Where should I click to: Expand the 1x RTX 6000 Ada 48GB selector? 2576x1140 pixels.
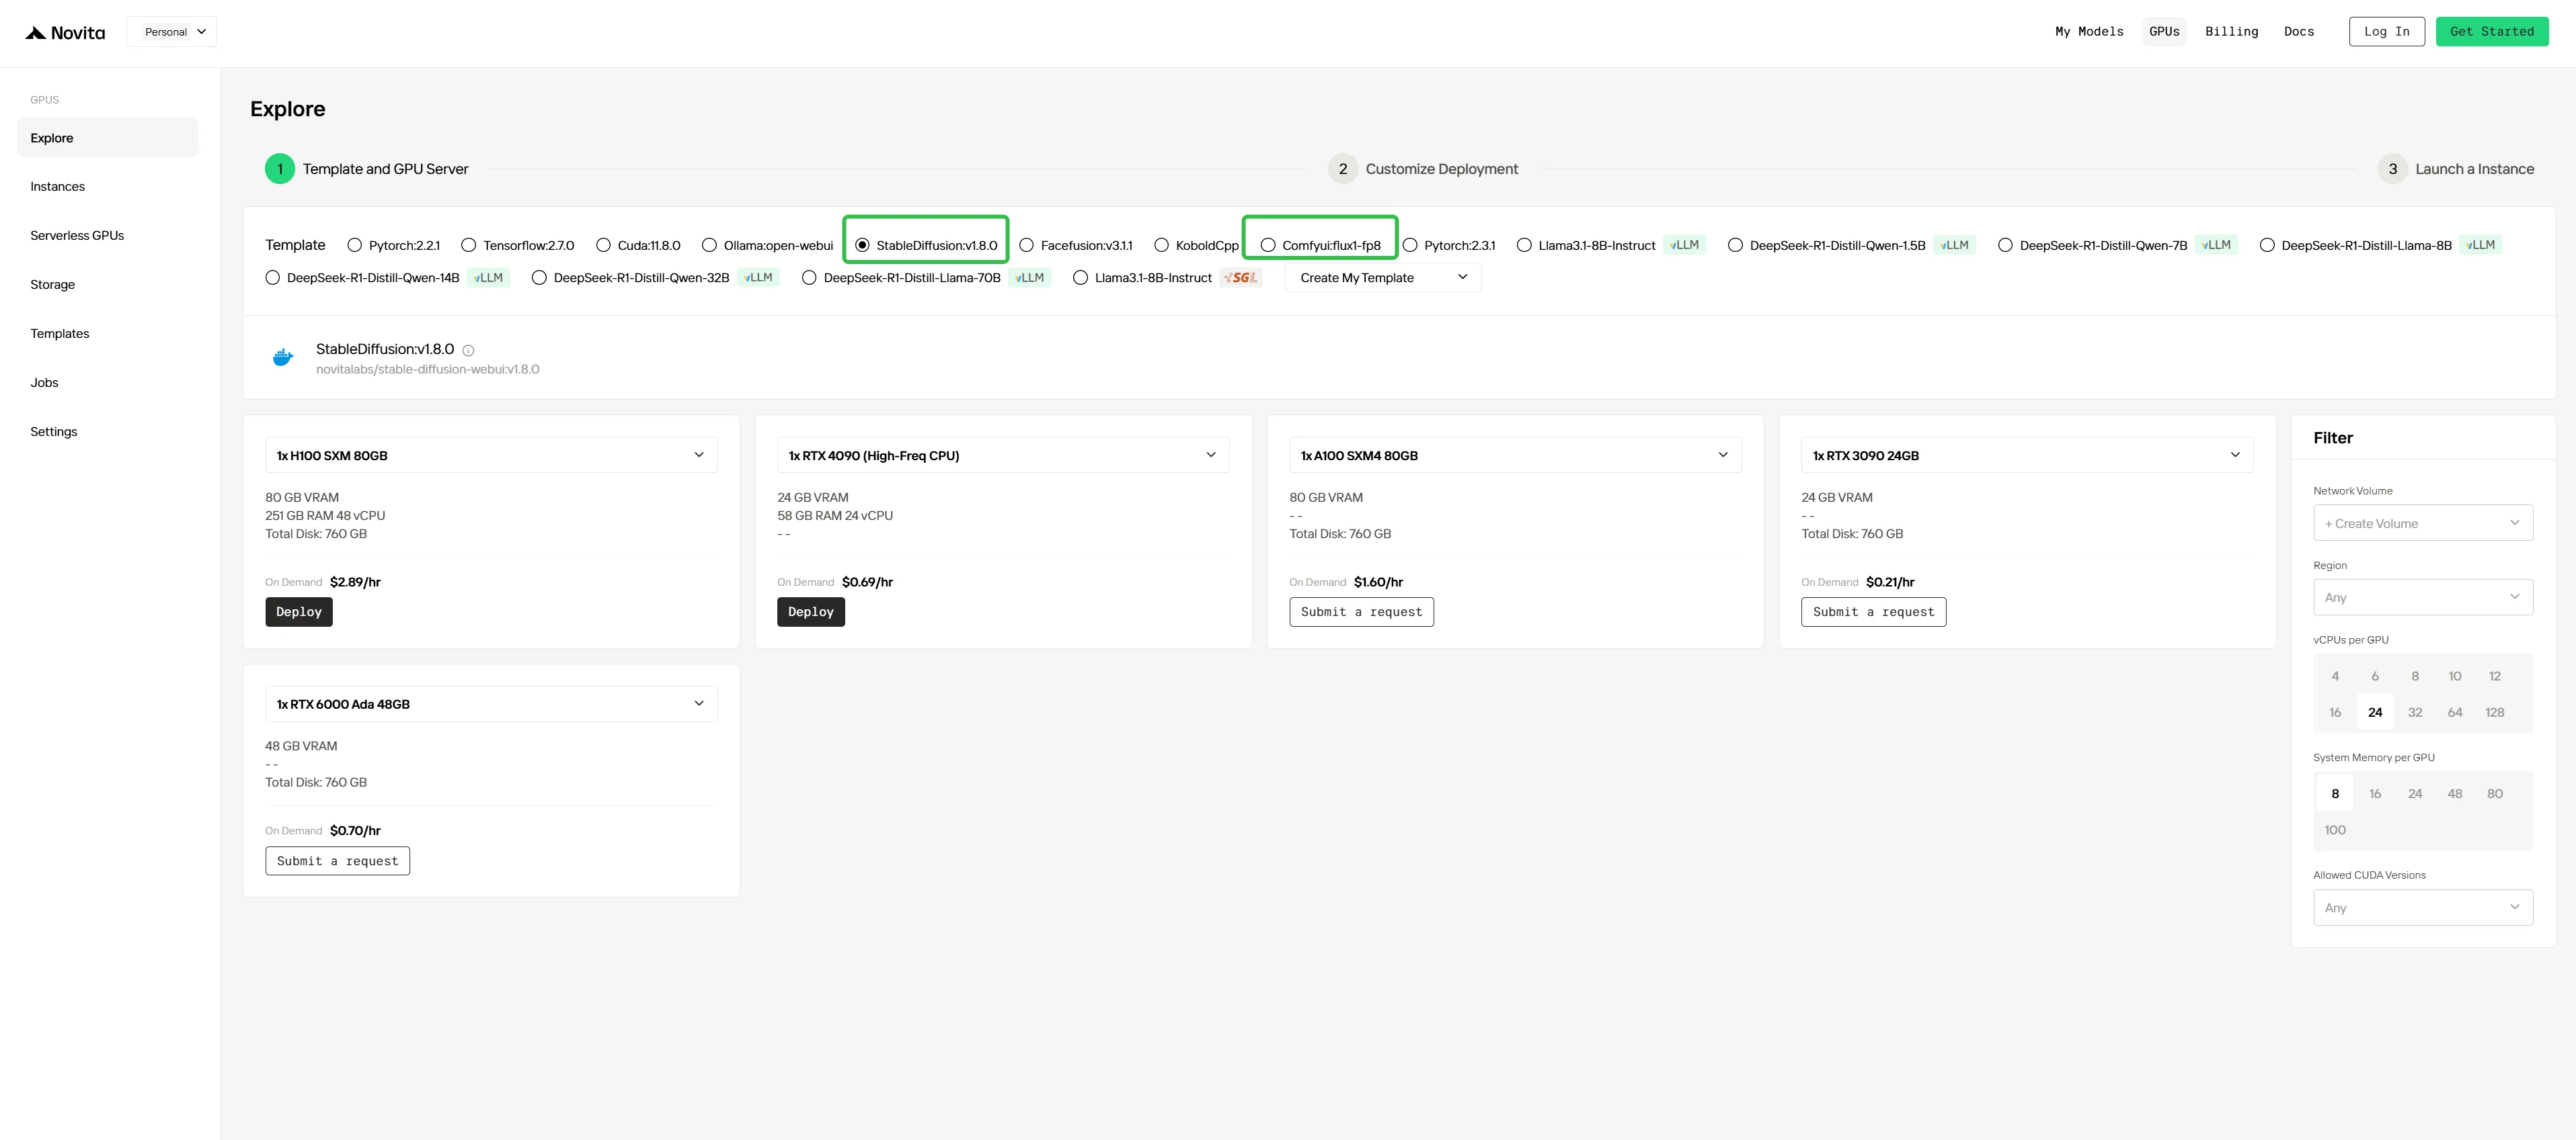[x=491, y=705]
